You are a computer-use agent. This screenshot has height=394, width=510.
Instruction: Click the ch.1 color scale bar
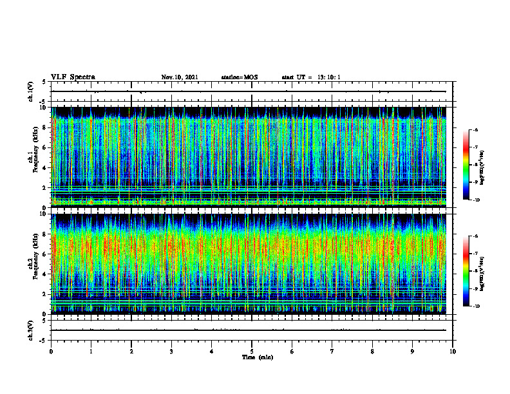click(x=466, y=165)
